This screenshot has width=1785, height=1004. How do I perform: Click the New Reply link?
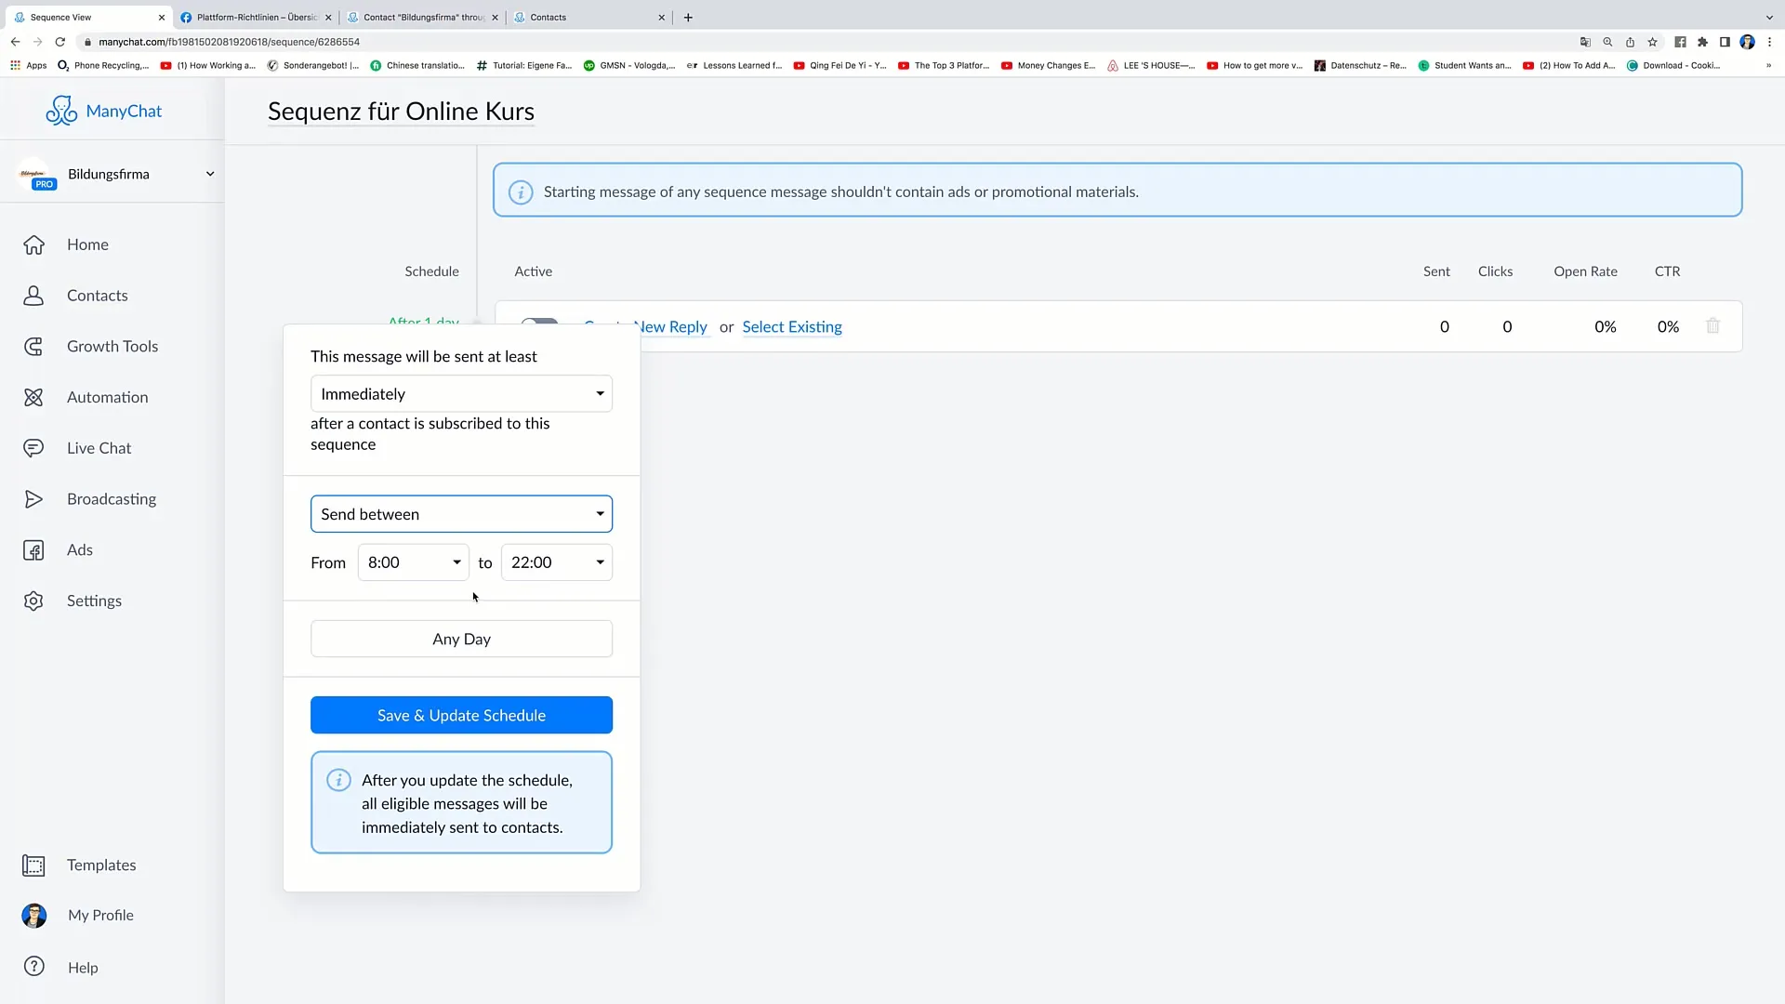tap(669, 326)
